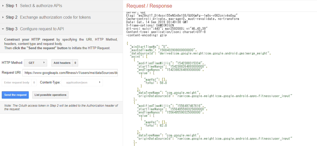Expand Step 2 Exchange authorization code section
The height and width of the screenshot is (146, 317).
tap(48, 17)
